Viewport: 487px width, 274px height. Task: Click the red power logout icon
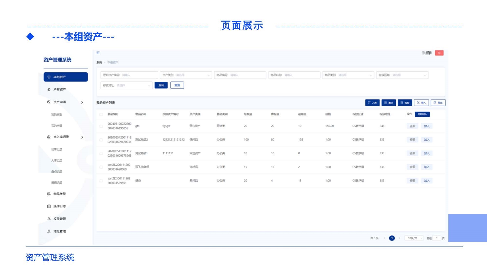coord(439,53)
